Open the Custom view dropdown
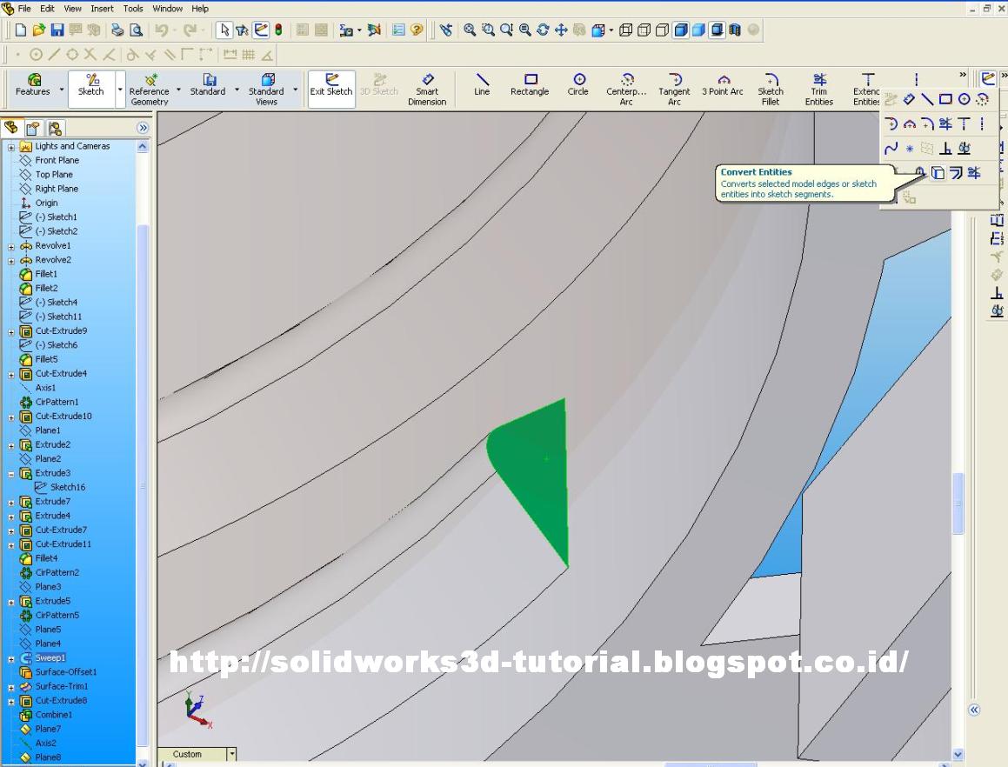This screenshot has height=767, width=1008. (x=230, y=754)
